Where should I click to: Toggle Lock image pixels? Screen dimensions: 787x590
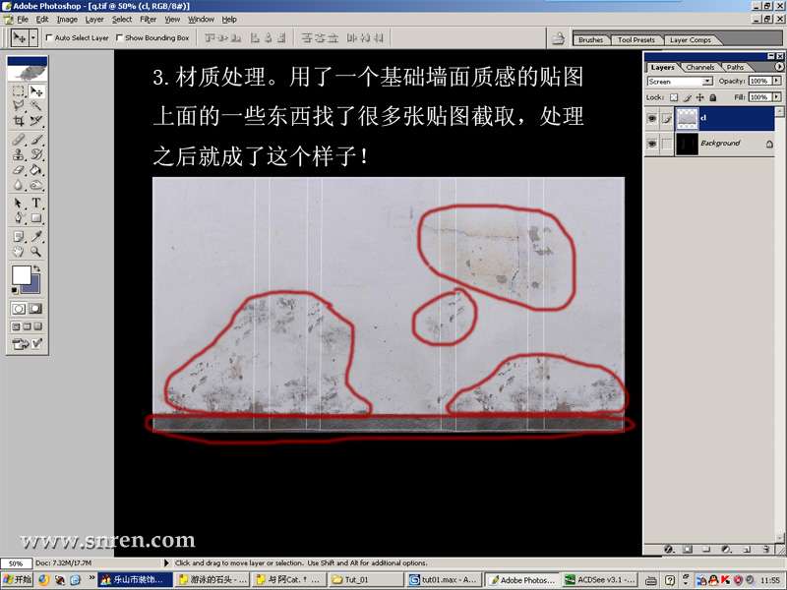tap(687, 97)
